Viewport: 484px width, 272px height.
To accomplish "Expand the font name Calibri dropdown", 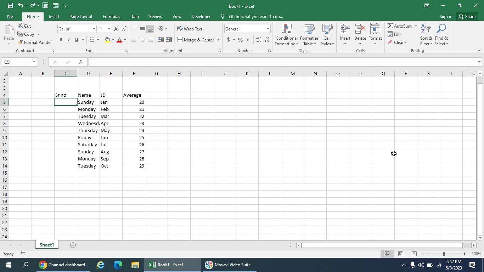I will 94,29.
